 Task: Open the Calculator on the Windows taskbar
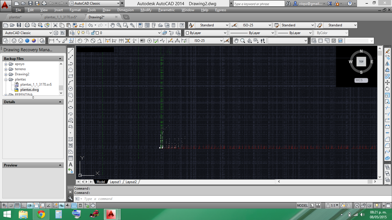tap(59, 214)
